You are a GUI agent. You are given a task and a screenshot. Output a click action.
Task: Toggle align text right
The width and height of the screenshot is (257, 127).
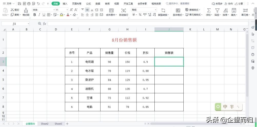point(92,15)
